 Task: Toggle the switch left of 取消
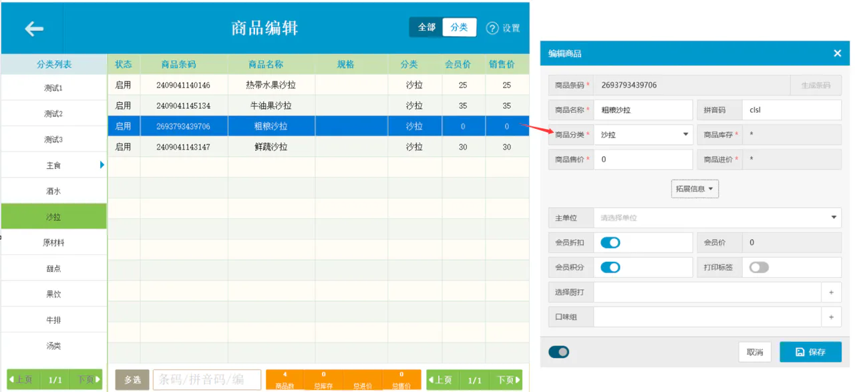pos(559,352)
